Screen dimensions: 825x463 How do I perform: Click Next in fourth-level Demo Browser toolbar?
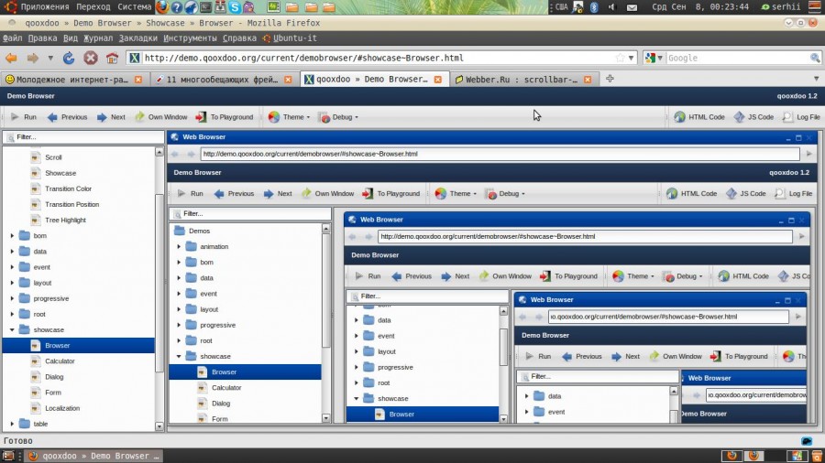point(625,357)
